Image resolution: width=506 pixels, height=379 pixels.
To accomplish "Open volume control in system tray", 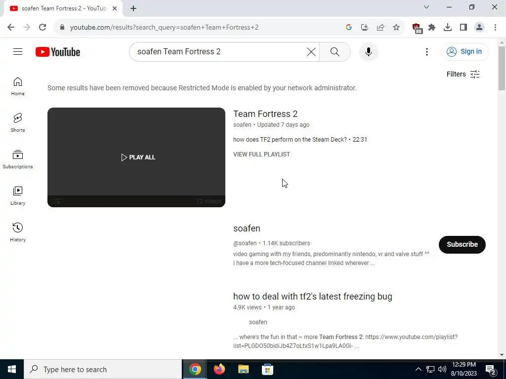I will (442, 369).
